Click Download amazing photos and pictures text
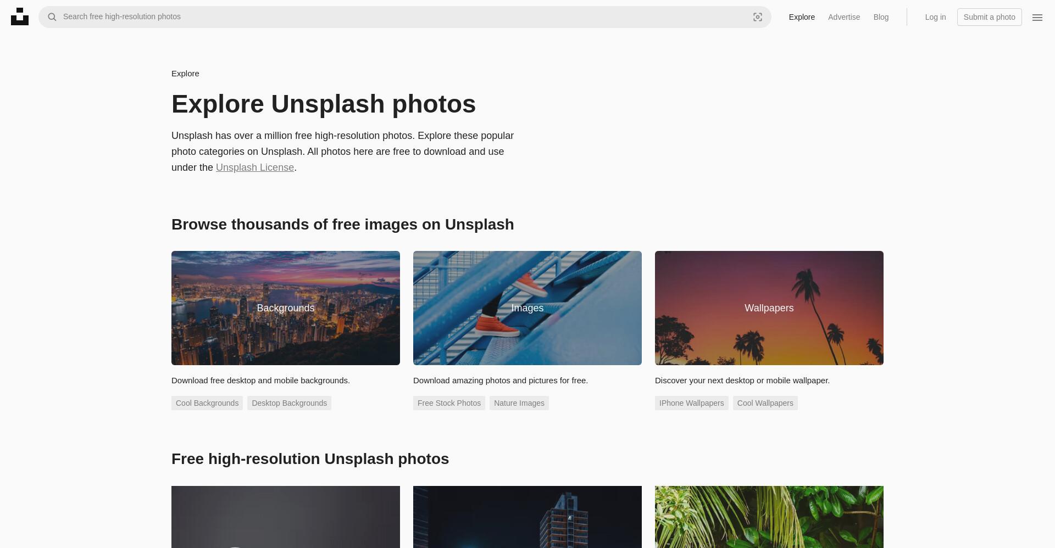 tap(501, 381)
